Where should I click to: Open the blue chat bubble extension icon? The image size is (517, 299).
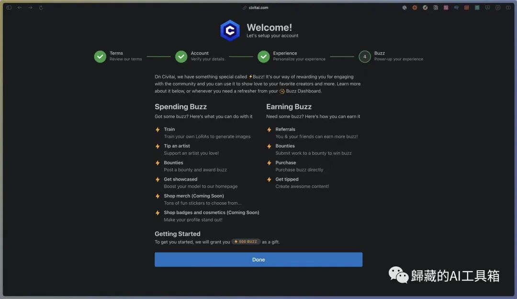pos(456,8)
